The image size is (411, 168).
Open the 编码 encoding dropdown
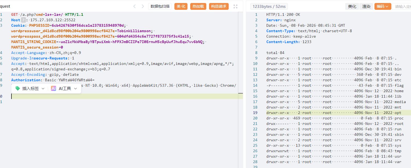(383, 7)
